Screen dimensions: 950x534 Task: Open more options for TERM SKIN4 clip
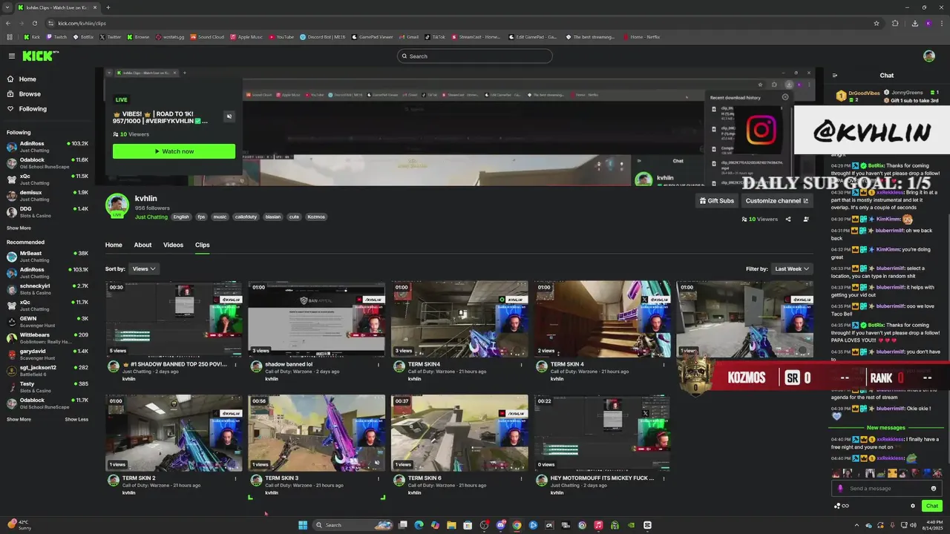[521, 365]
